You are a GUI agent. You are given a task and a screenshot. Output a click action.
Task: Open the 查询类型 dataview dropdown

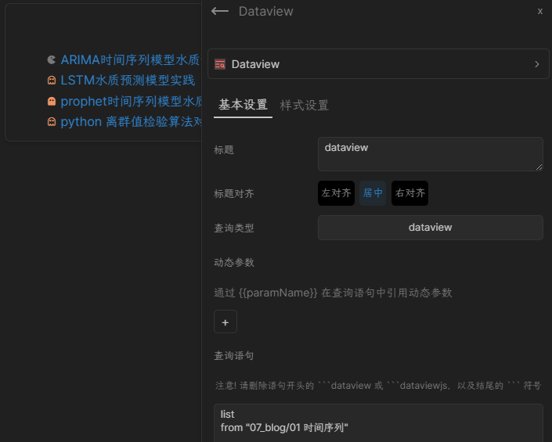pos(430,228)
